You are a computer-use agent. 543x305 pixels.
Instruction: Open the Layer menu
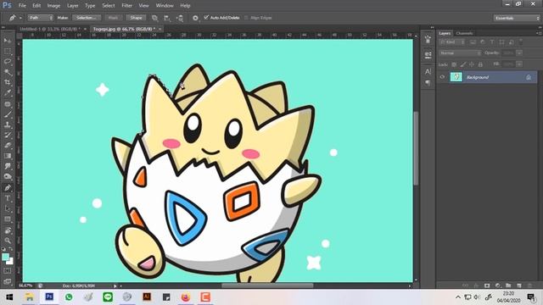72,6
